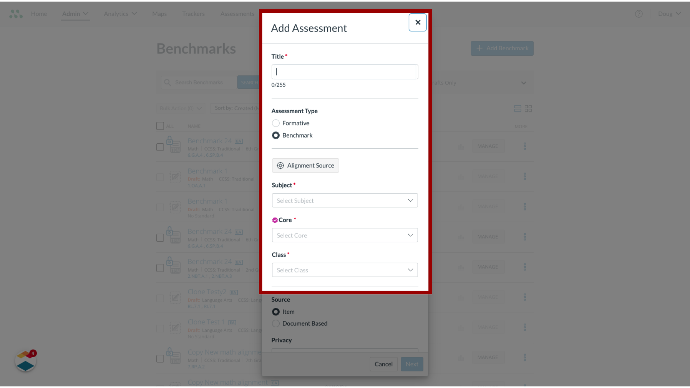Expand the Subject dropdown menu
This screenshot has width=690, height=388.
(x=345, y=200)
